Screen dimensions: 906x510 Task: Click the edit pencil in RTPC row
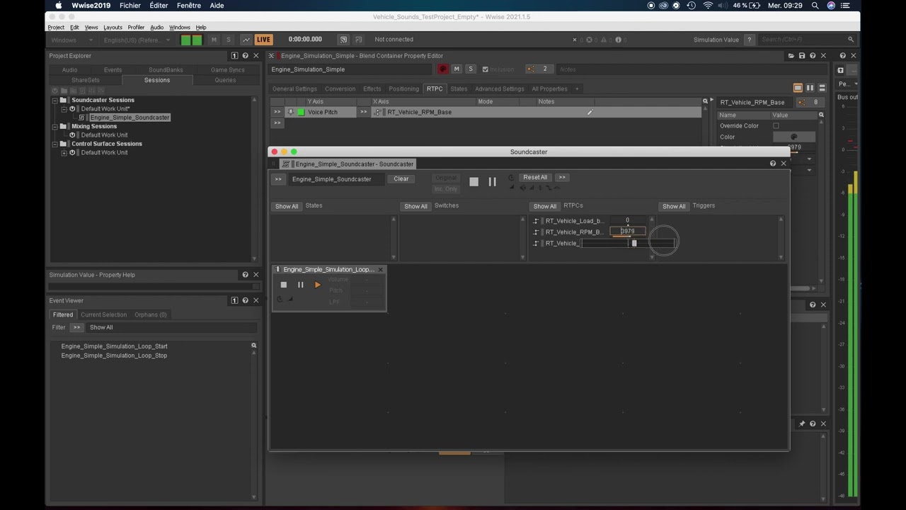590,112
